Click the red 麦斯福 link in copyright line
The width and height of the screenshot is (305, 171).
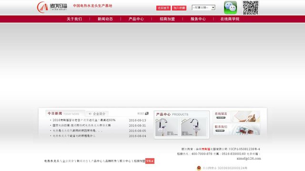206,149
